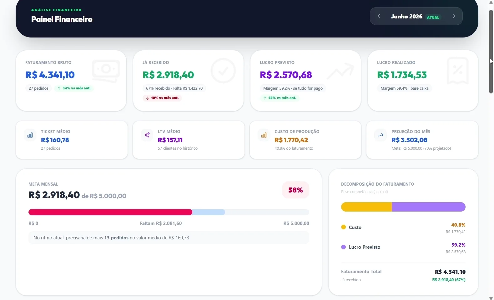This screenshot has height=300, width=494.
Task: Click the Junho 2026 month label
Action: point(406,16)
